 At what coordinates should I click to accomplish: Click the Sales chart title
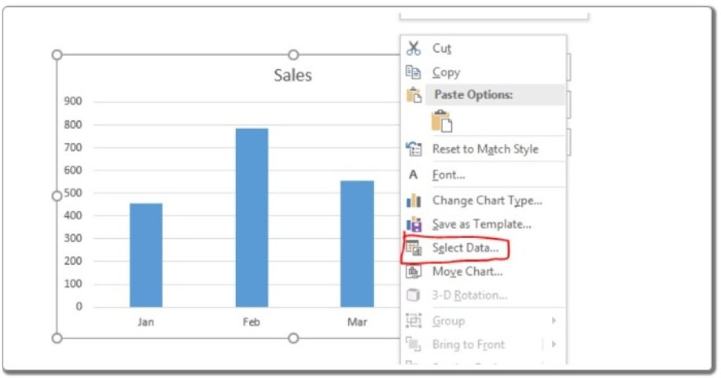293,75
